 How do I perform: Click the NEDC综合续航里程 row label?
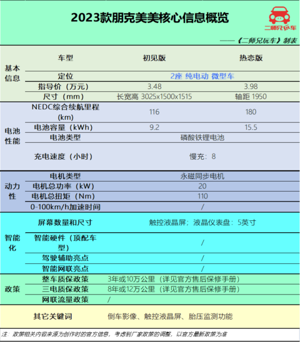tap(66, 112)
